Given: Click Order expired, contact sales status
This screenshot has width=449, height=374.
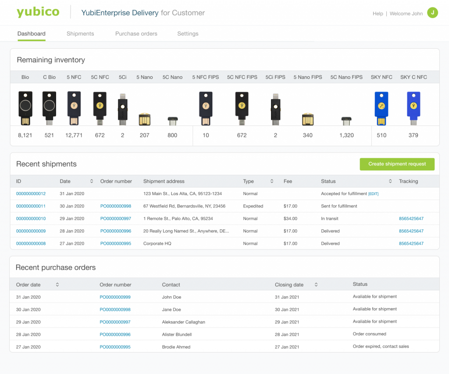Looking at the screenshot, I should [x=381, y=346].
